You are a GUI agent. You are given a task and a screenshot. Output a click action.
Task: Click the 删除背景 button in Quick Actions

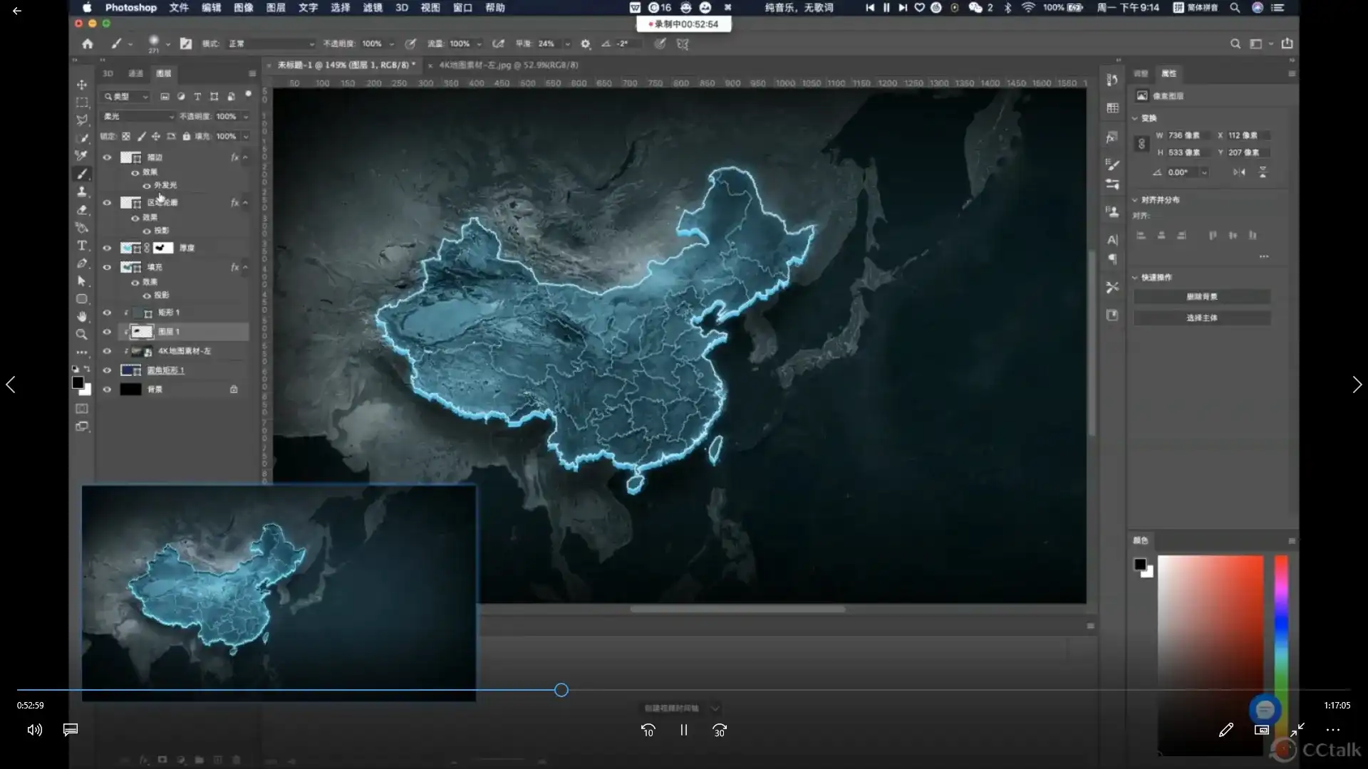coord(1202,297)
